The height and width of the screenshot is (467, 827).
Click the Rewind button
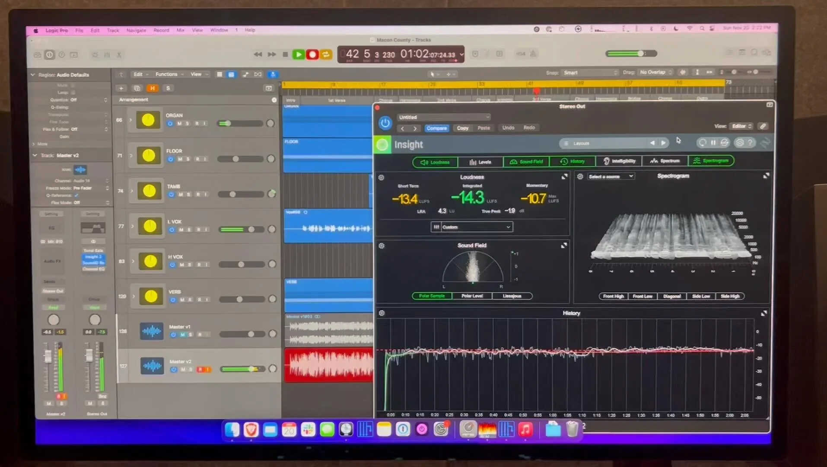click(x=258, y=54)
